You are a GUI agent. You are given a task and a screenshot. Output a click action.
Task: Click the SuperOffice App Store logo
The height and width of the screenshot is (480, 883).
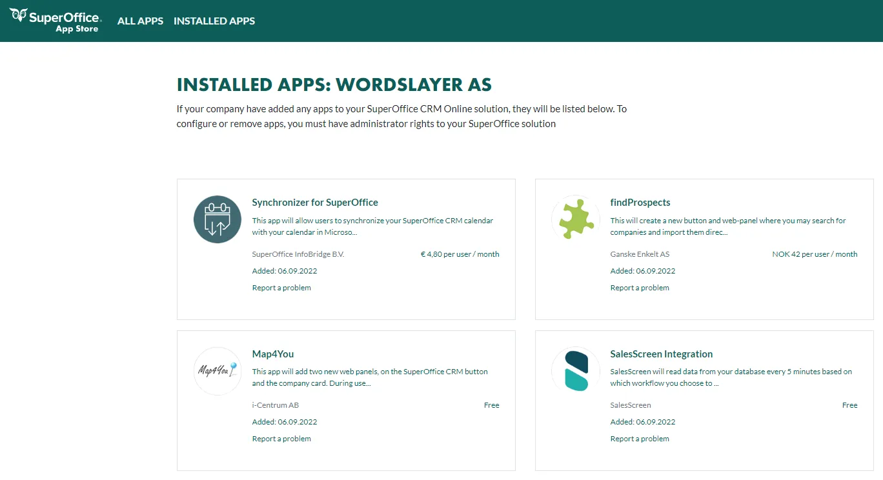coord(55,21)
